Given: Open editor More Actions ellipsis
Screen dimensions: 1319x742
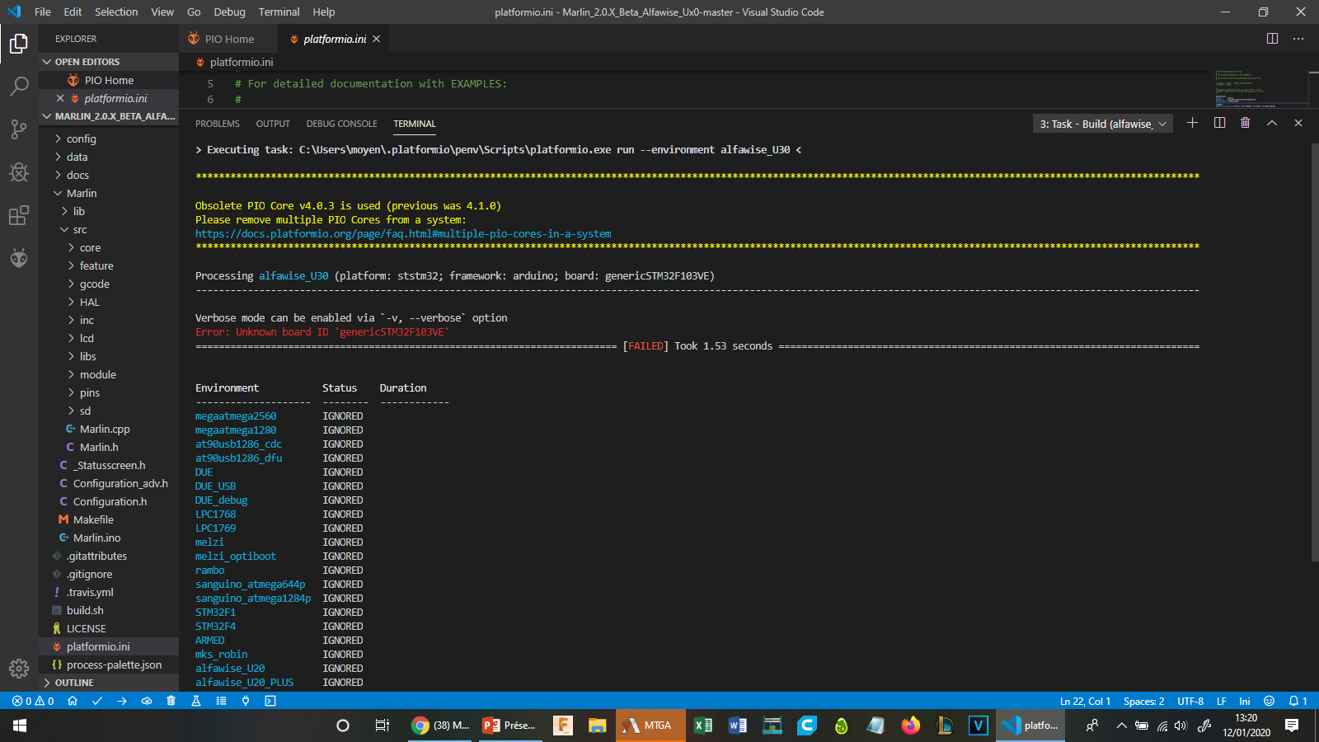Looking at the screenshot, I should pos(1298,39).
